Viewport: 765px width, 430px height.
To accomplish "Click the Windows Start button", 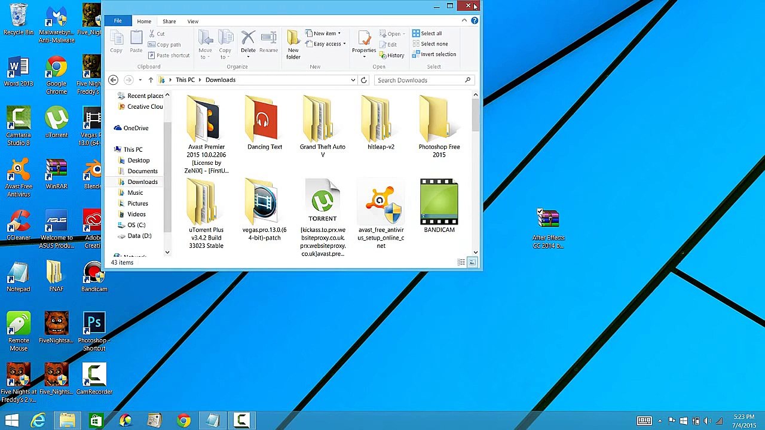I will click(x=11, y=421).
